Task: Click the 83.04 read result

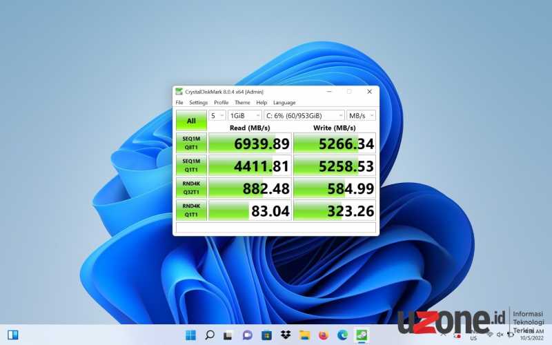Action: (x=250, y=210)
